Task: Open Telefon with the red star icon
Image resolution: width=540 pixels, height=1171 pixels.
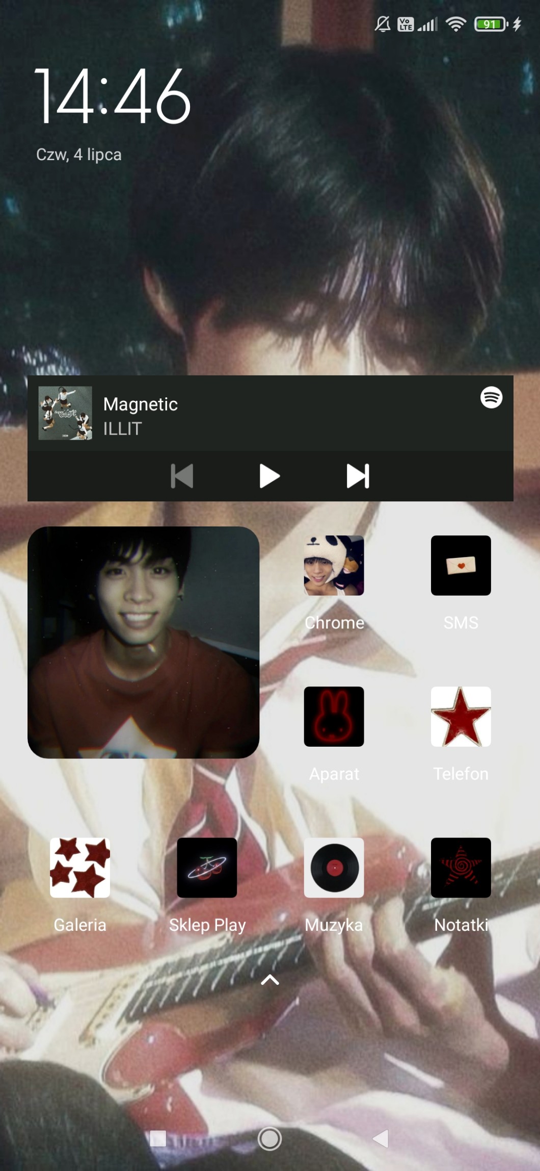Action: [461, 716]
